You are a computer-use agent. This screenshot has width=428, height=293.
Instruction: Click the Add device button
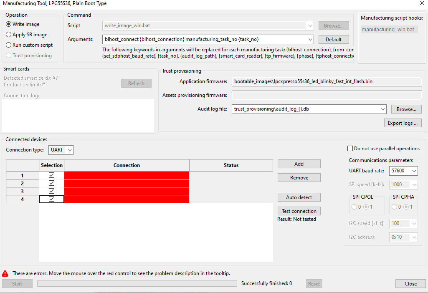(x=299, y=164)
